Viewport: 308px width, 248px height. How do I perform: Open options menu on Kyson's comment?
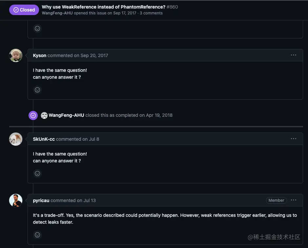point(294,55)
